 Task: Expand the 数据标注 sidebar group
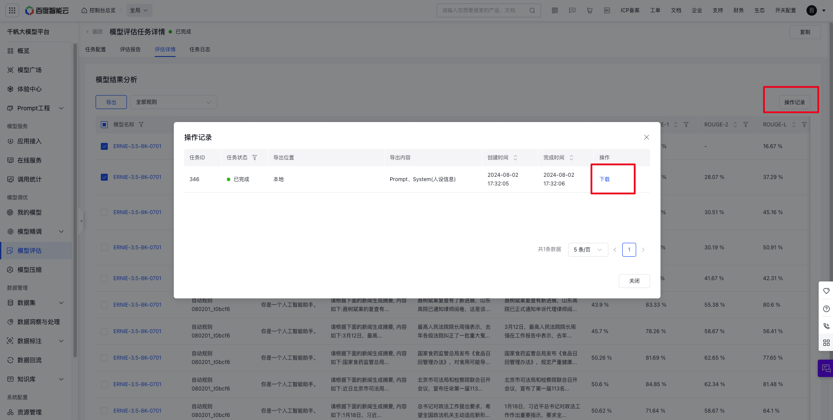[61, 341]
